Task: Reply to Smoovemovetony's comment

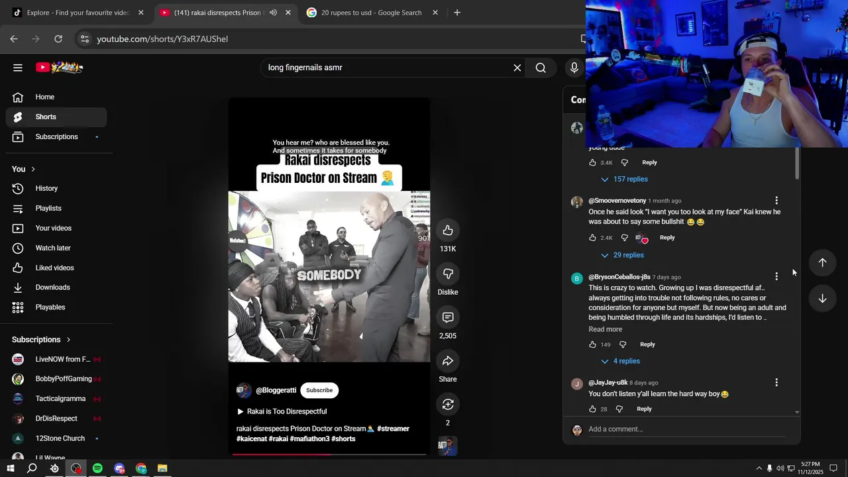Action: click(x=667, y=238)
